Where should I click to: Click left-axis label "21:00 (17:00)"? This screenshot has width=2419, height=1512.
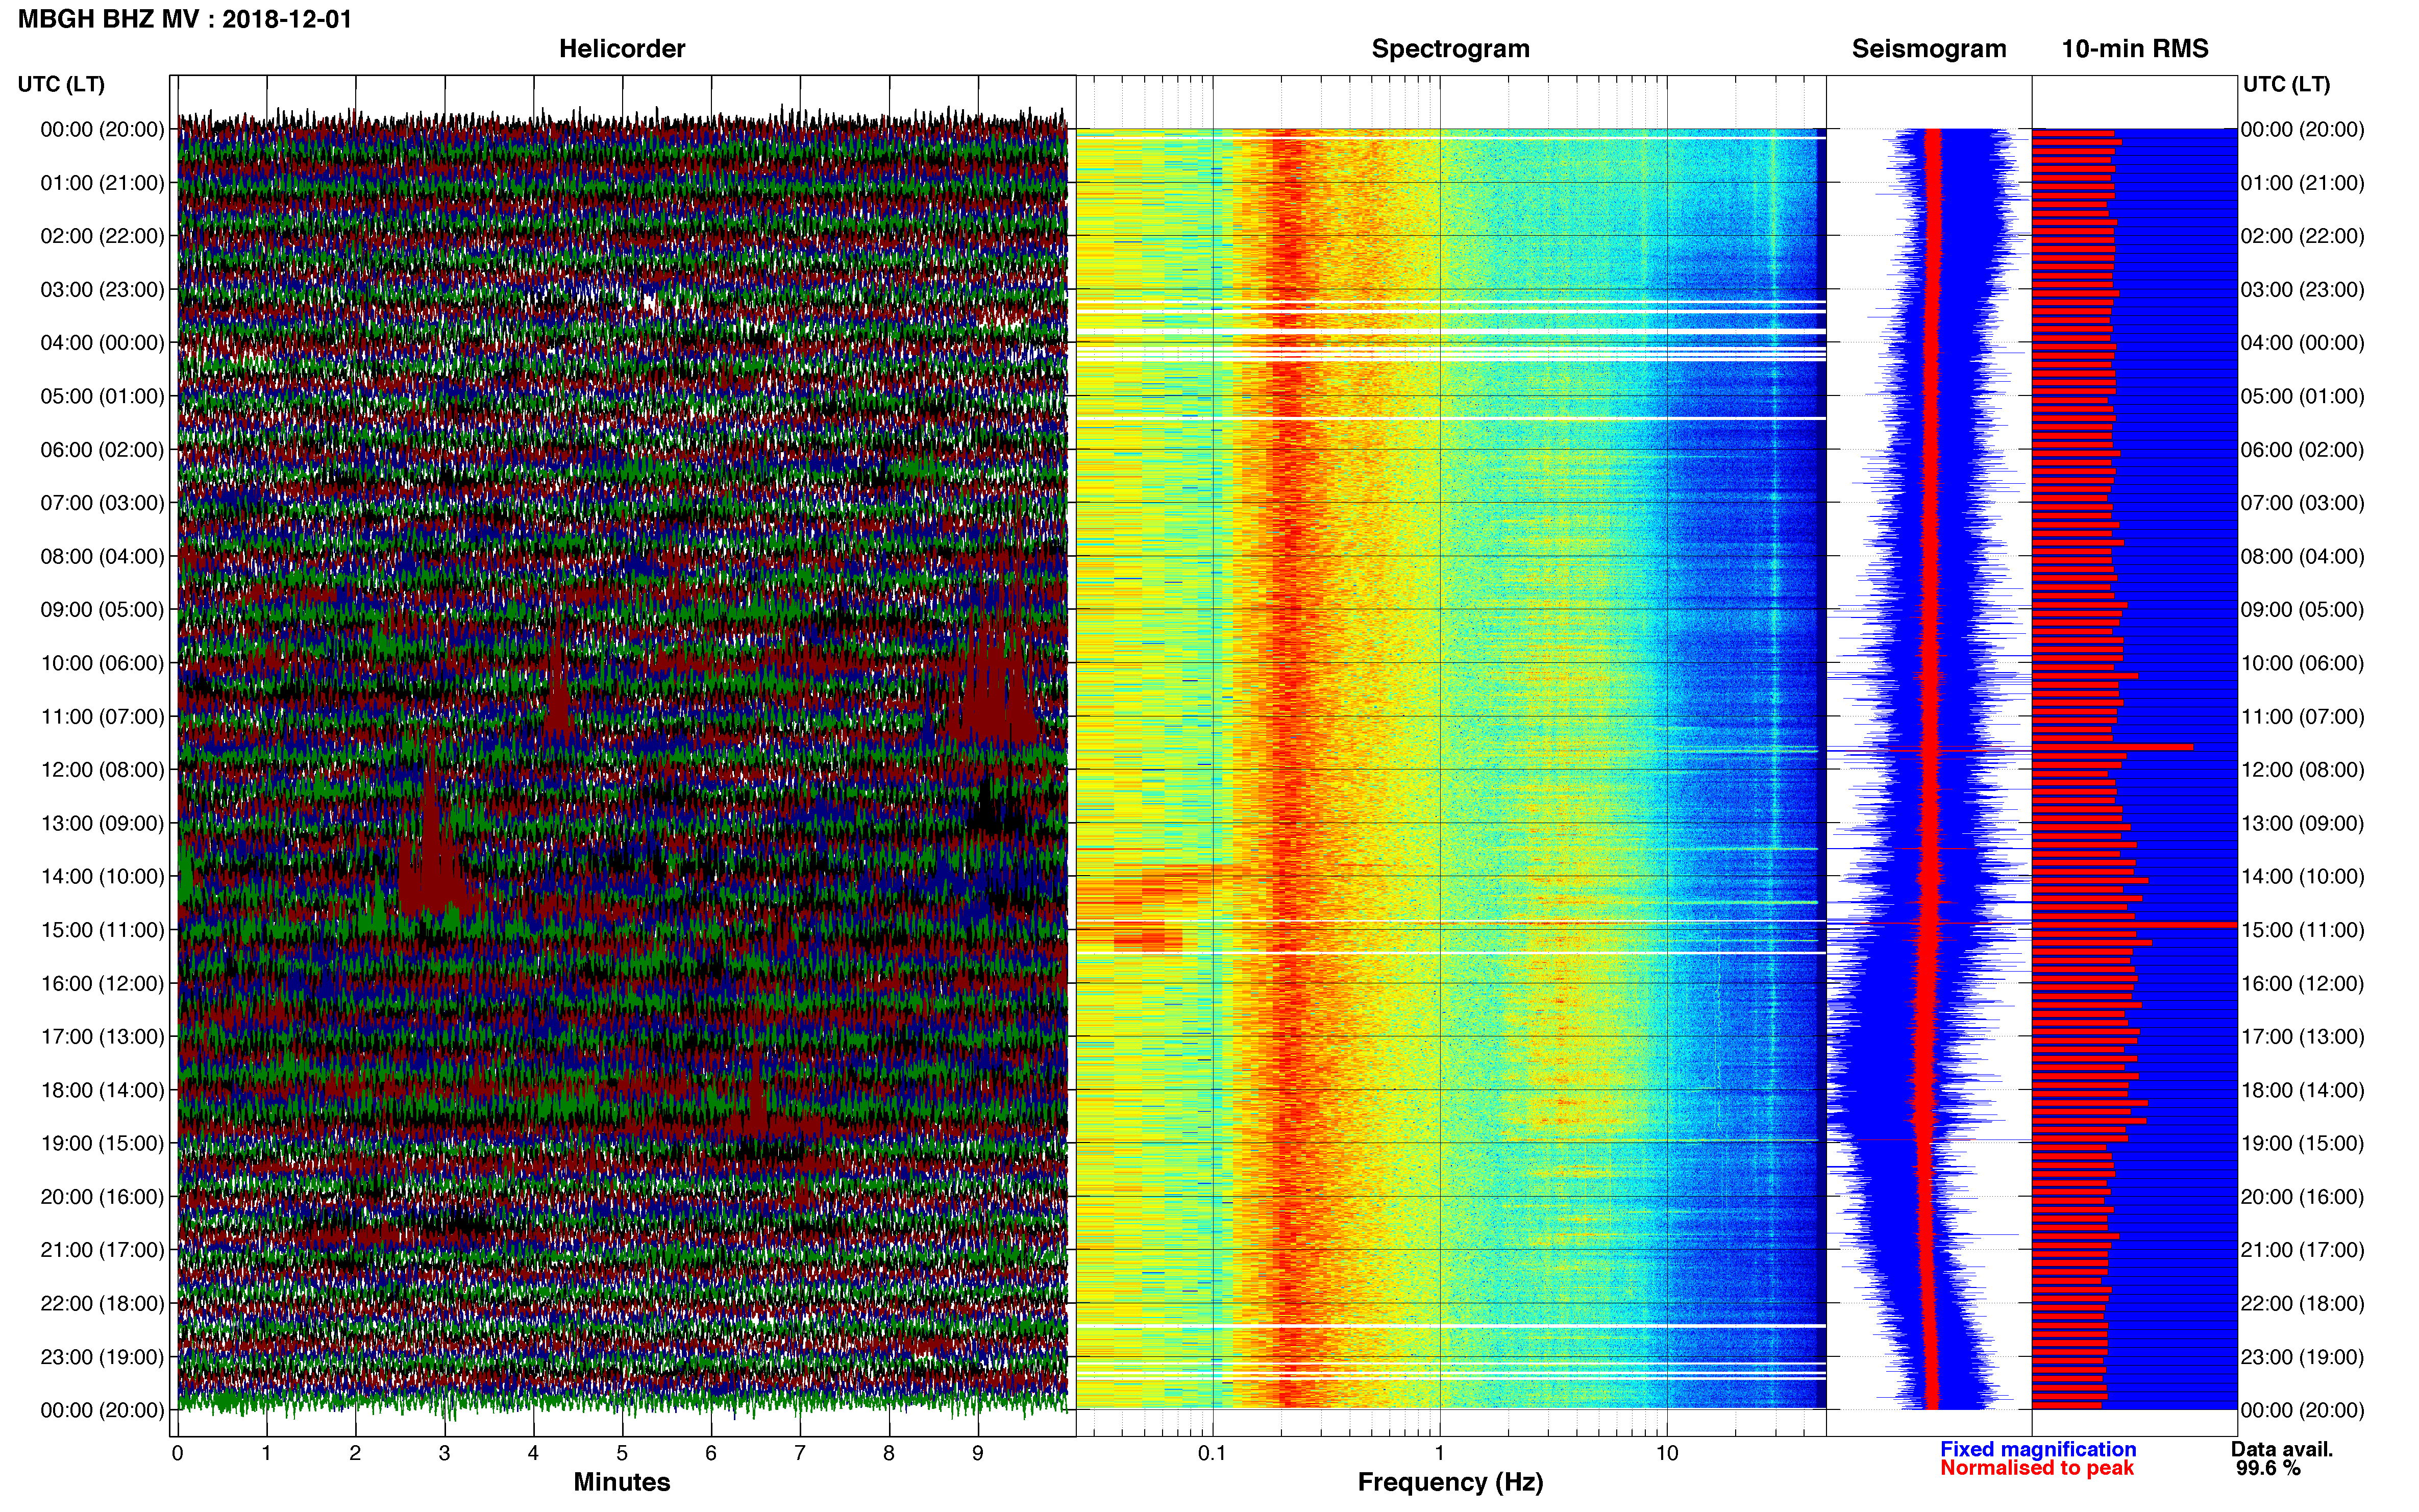pos(102,1250)
